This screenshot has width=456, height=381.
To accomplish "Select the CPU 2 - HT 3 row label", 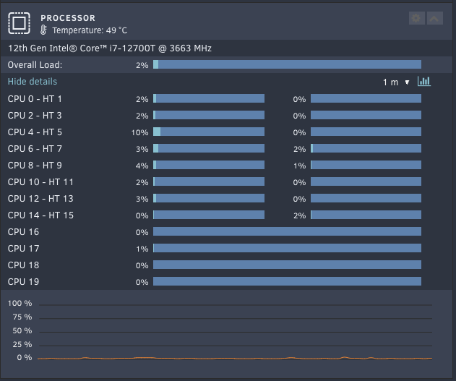I will [35, 116].
